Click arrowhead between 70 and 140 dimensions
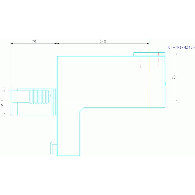The height and width of the screenshot is (195, 195). click(57, 44)
